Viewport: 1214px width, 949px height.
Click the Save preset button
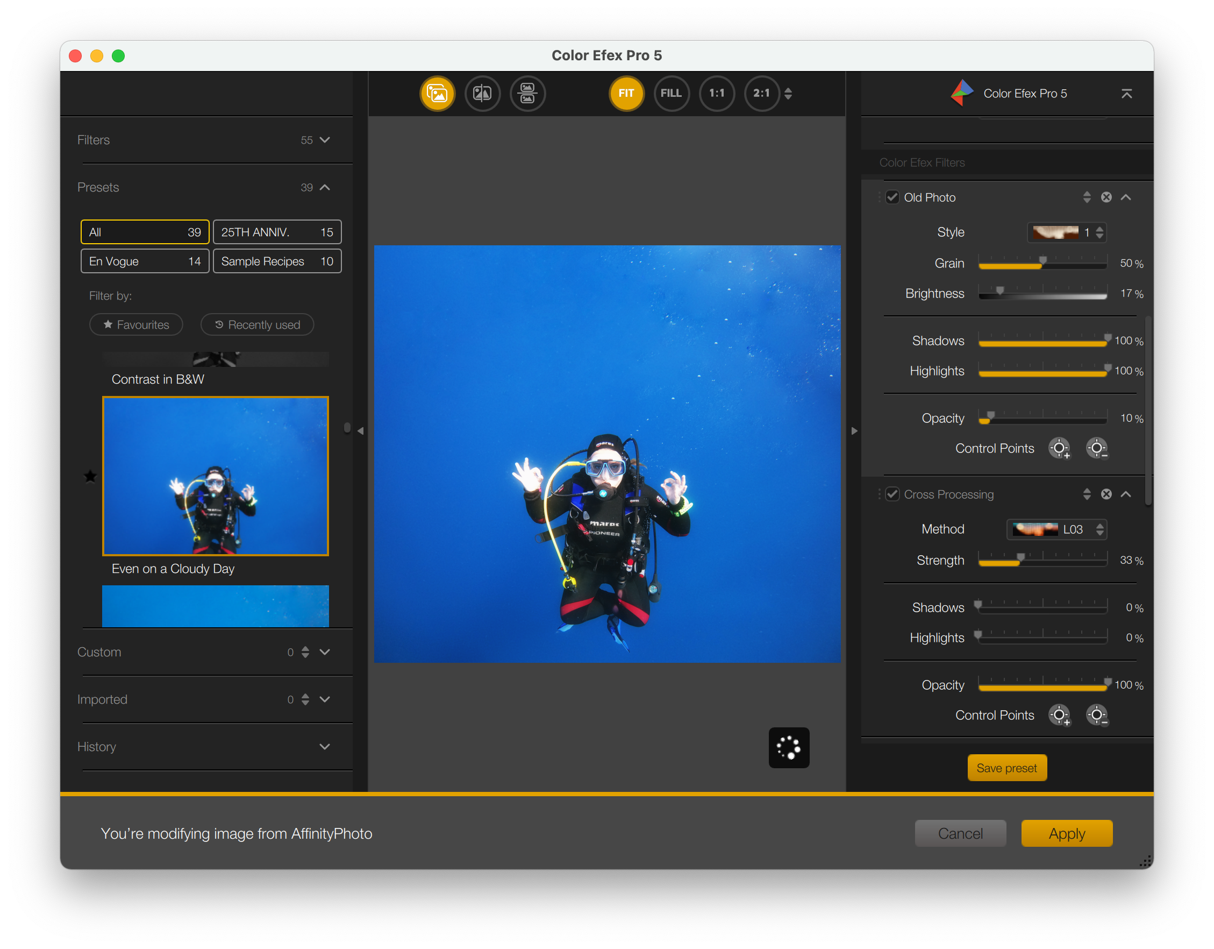click(x=1006, y=768)
